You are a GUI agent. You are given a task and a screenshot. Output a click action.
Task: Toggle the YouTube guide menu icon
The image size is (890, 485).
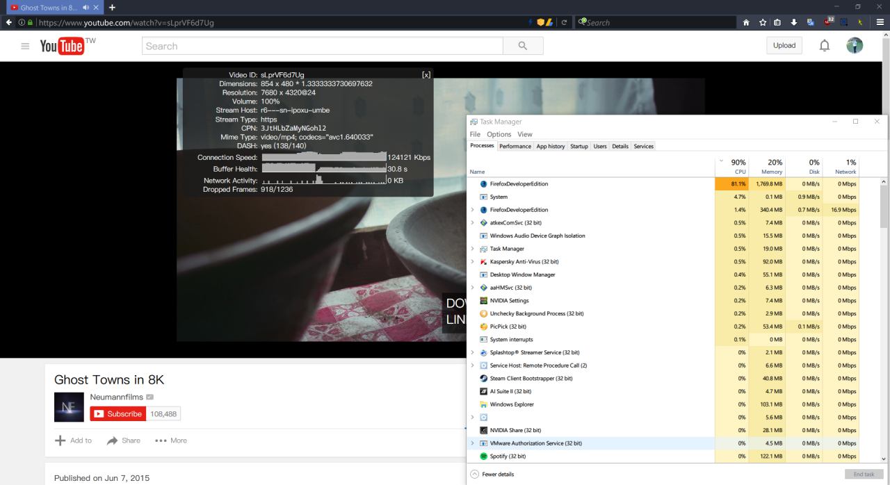click(x=26, y=46)
